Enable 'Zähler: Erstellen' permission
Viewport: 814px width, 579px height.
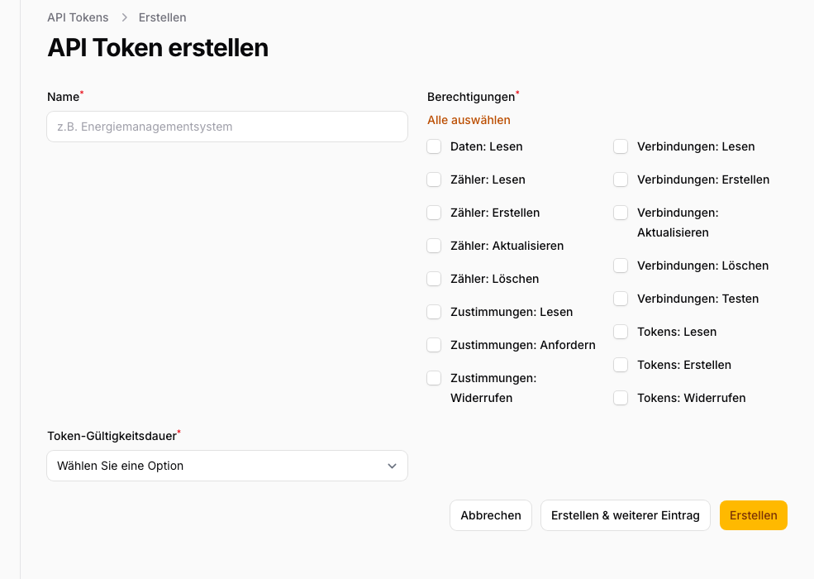click(434, 213)
